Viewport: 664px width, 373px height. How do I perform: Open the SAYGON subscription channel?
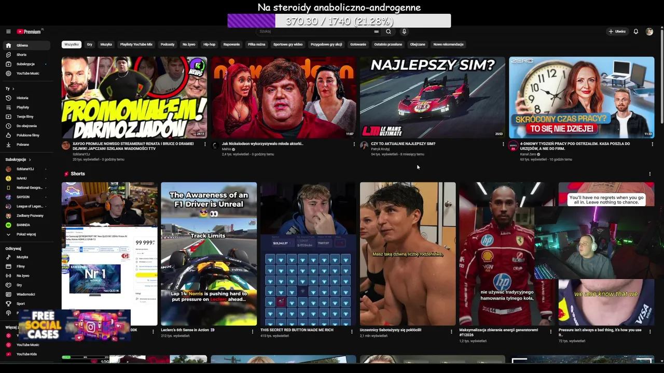(27, 197)
